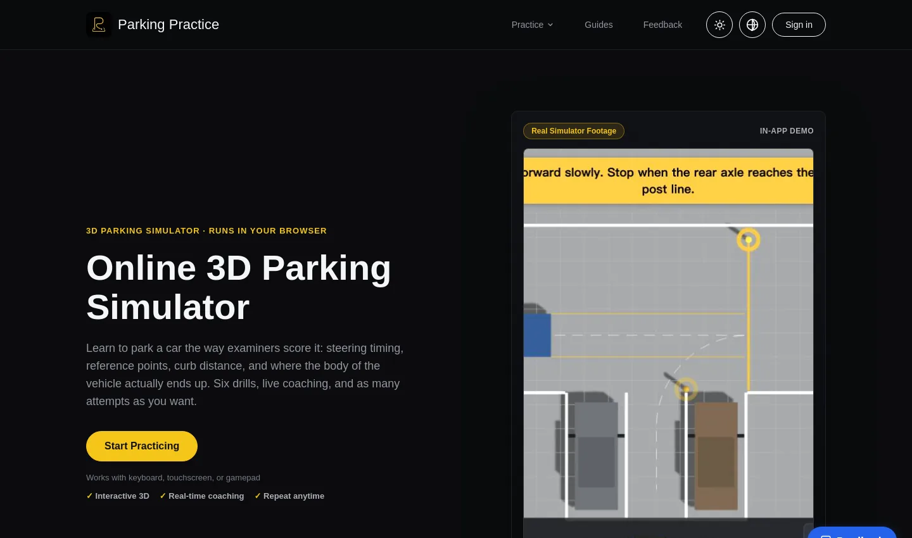Start practicing with the yellow button

(142, 446)
